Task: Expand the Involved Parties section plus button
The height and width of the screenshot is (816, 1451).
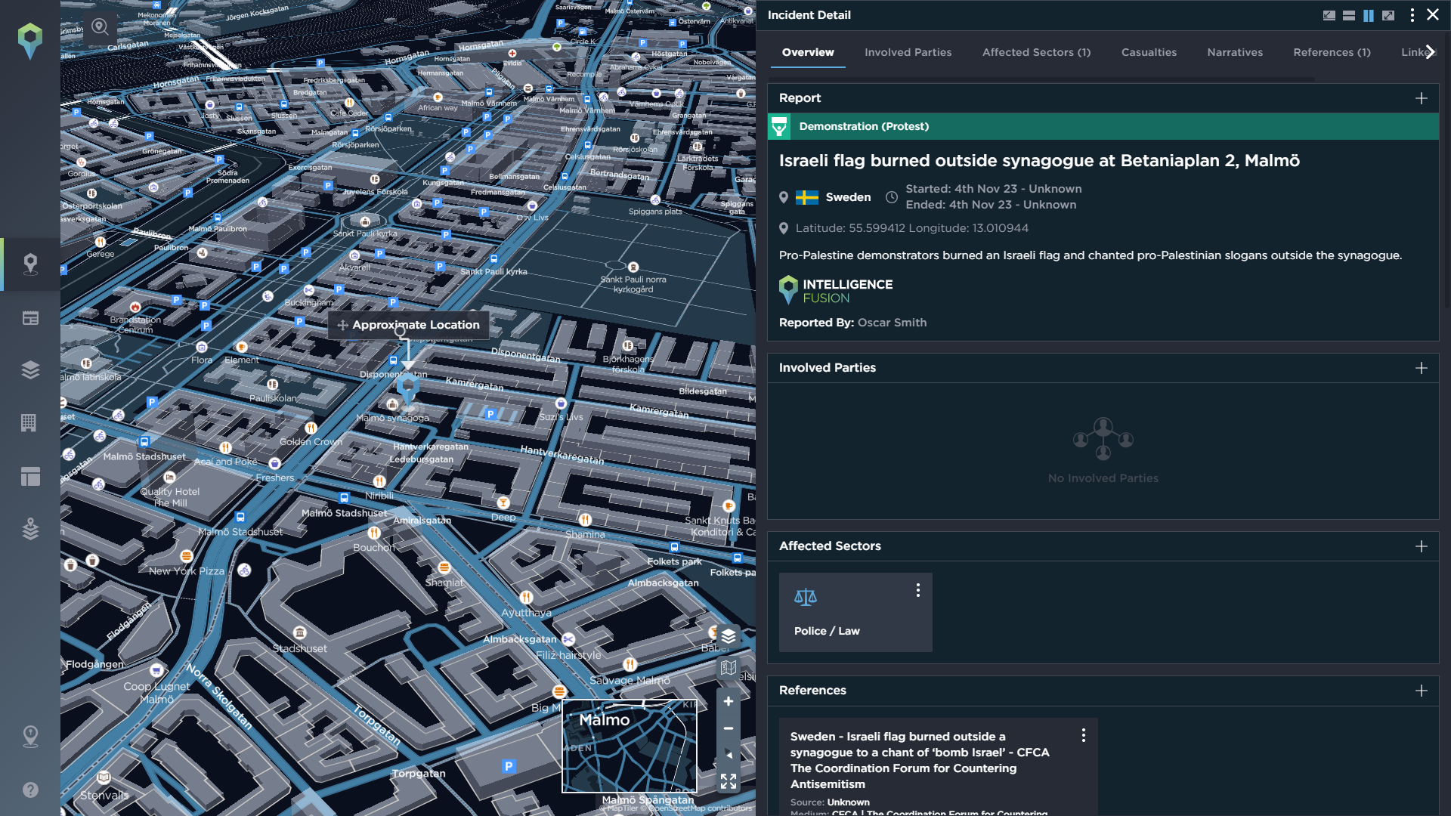Action: click(x=1422, y=368)
